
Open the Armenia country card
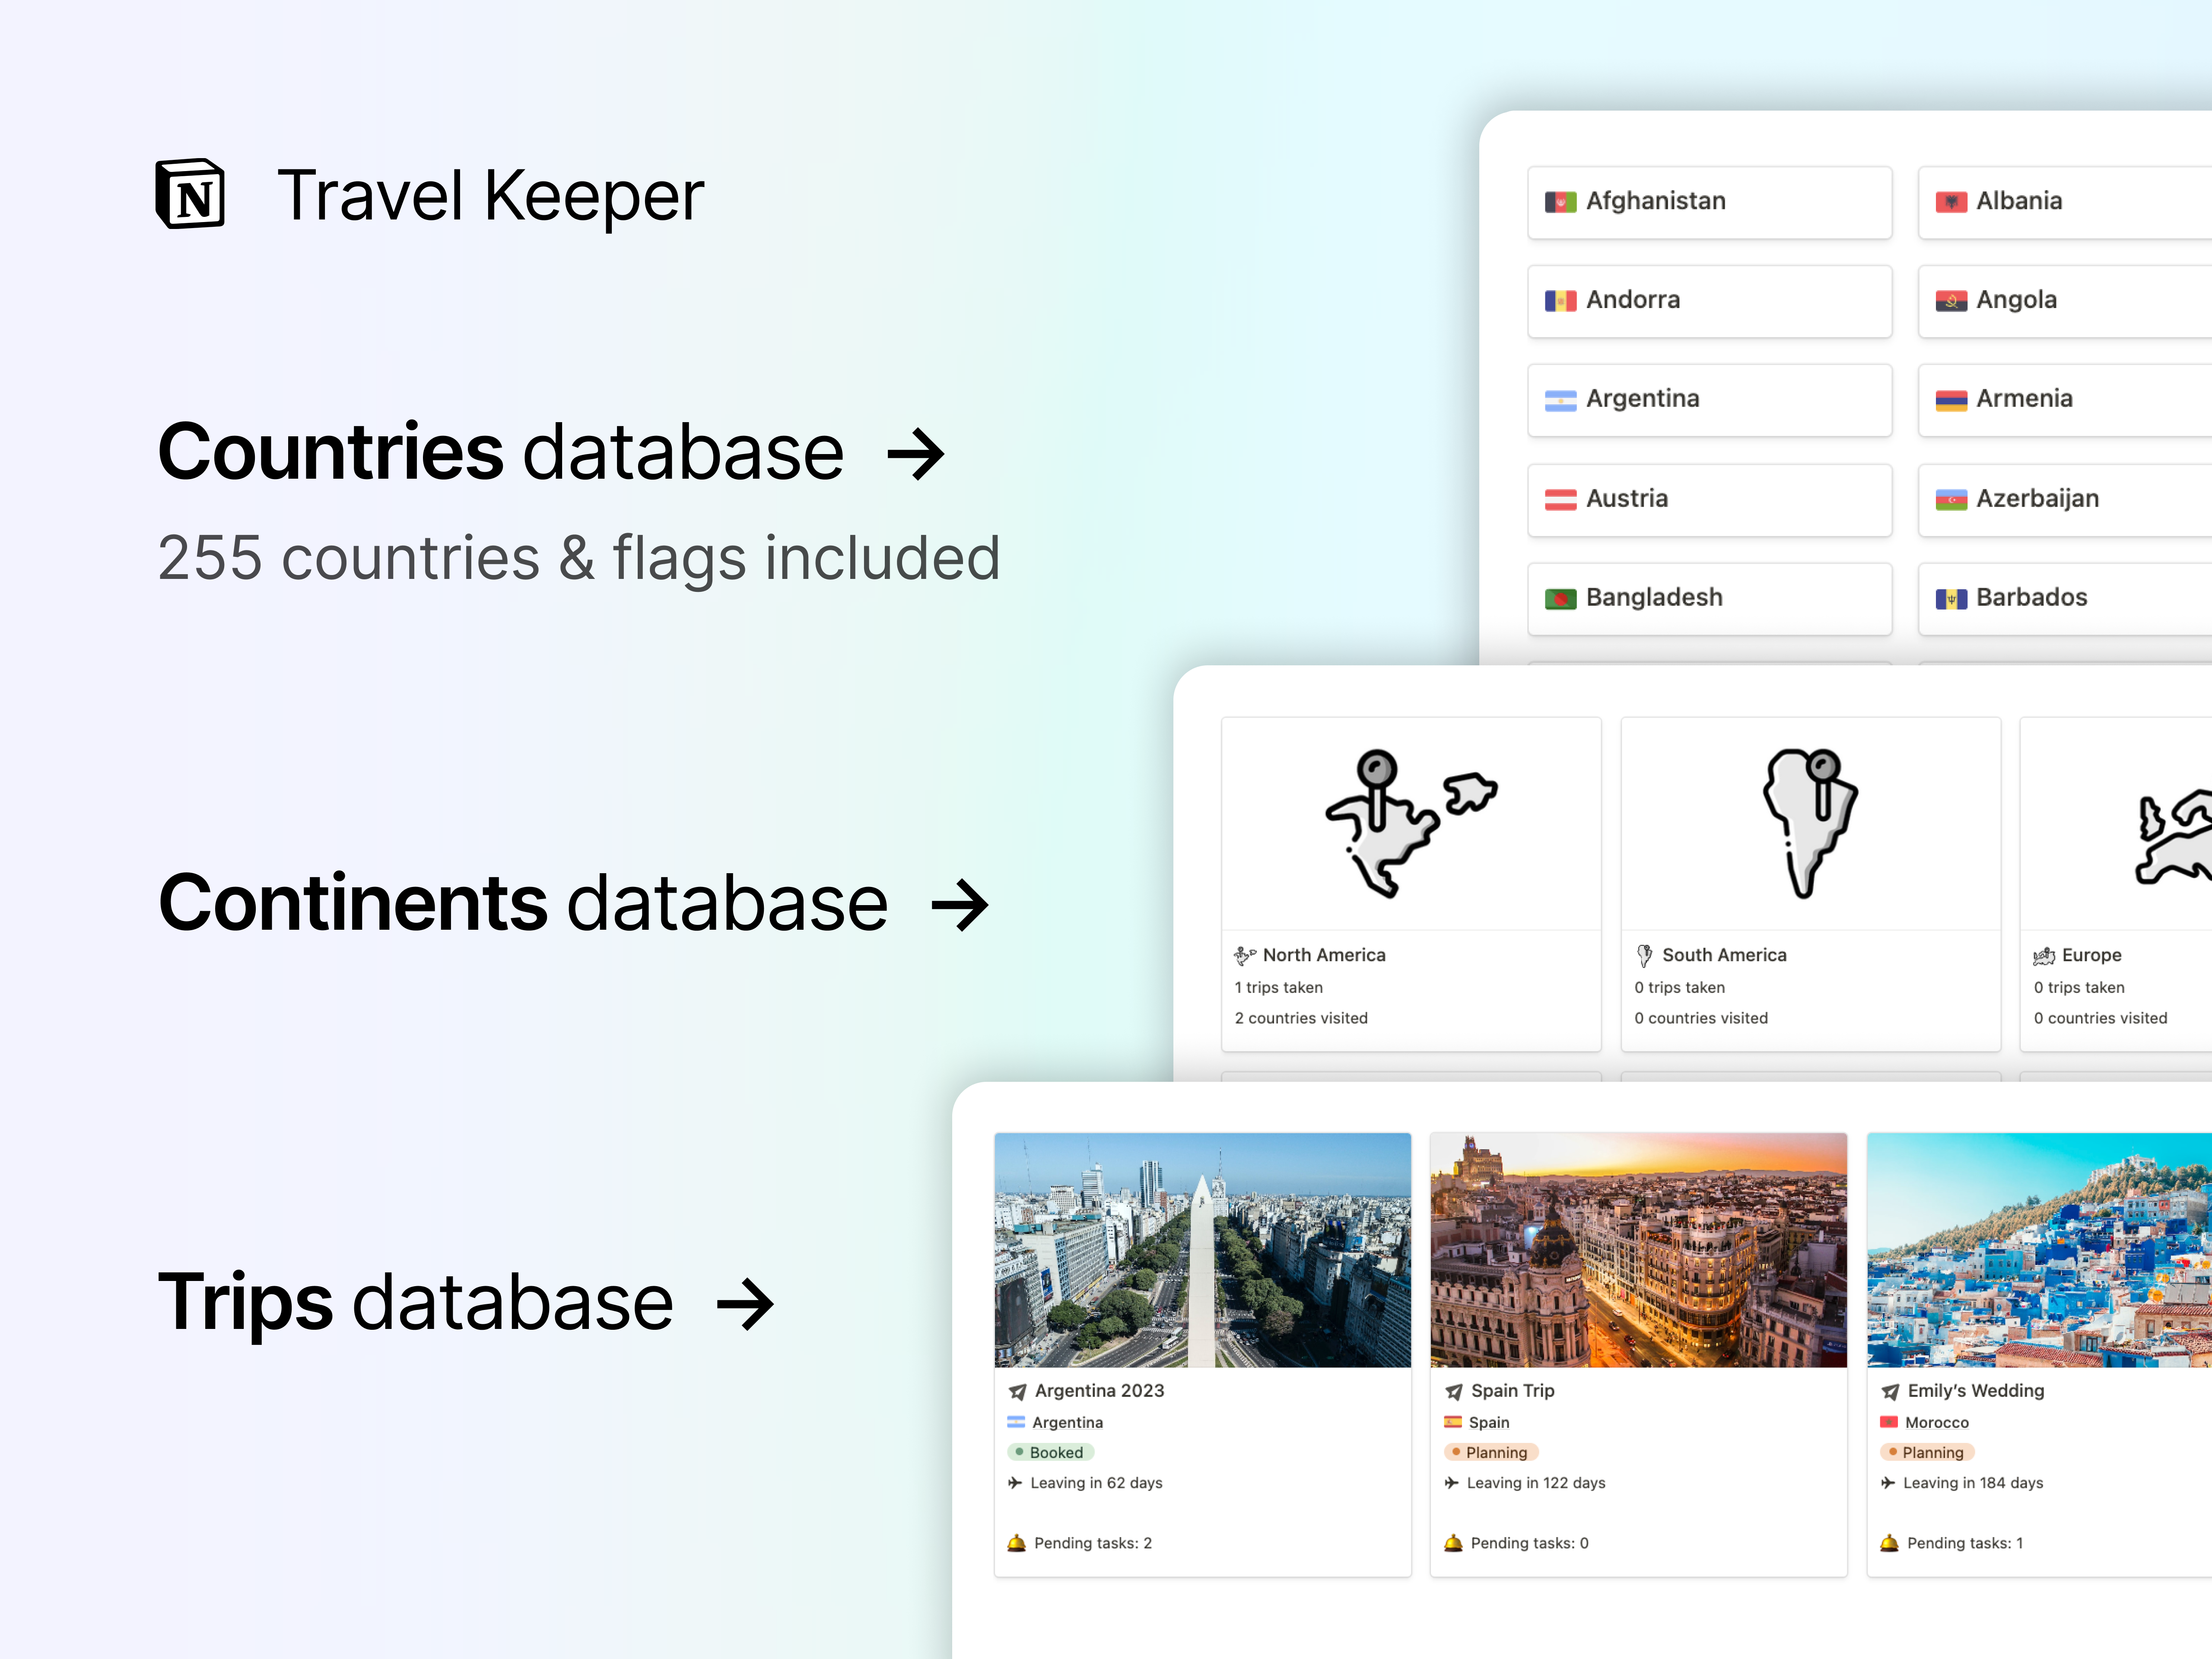[x=2065, y=400]
